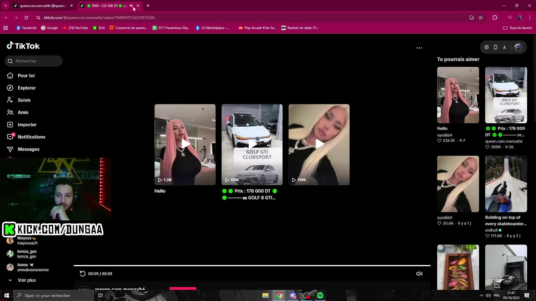Click the download app arrow icon
The width and height of the screenshot is (536, 301).
click(x=504, y=47)
